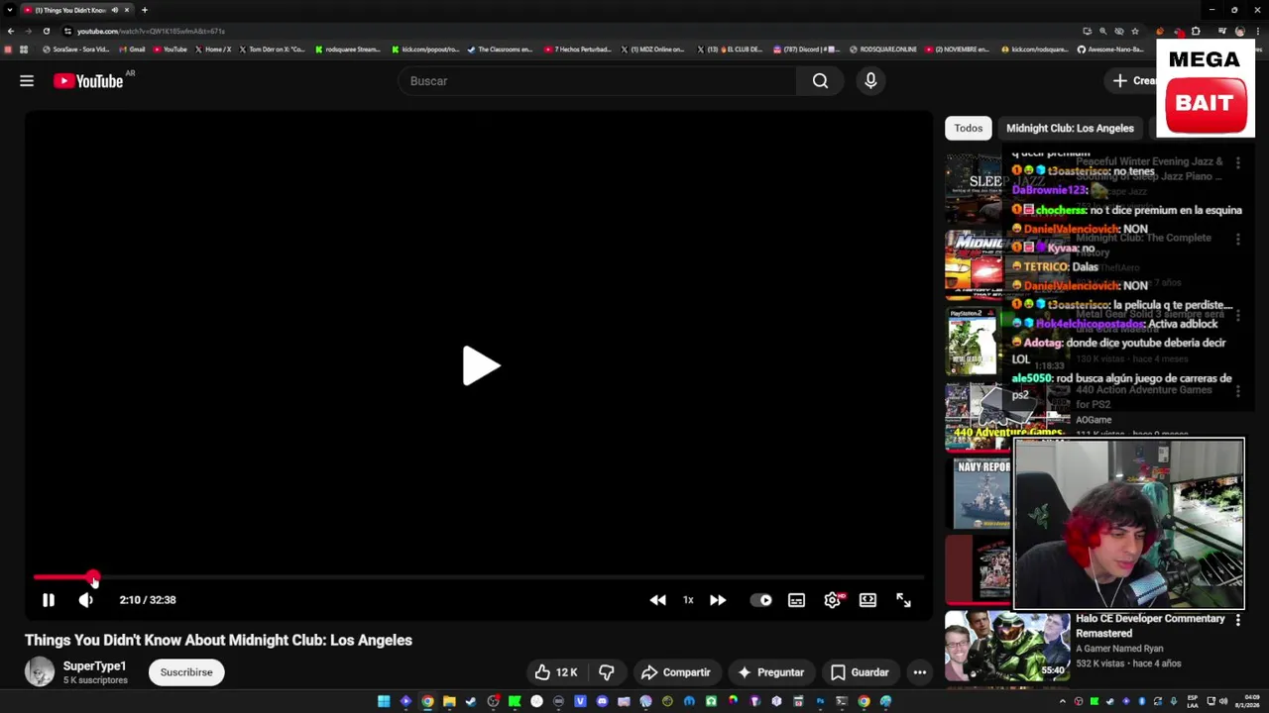Click the Preguntar button
The width and height of the screenshot is (1269, 713).
[x=770, y=672]
